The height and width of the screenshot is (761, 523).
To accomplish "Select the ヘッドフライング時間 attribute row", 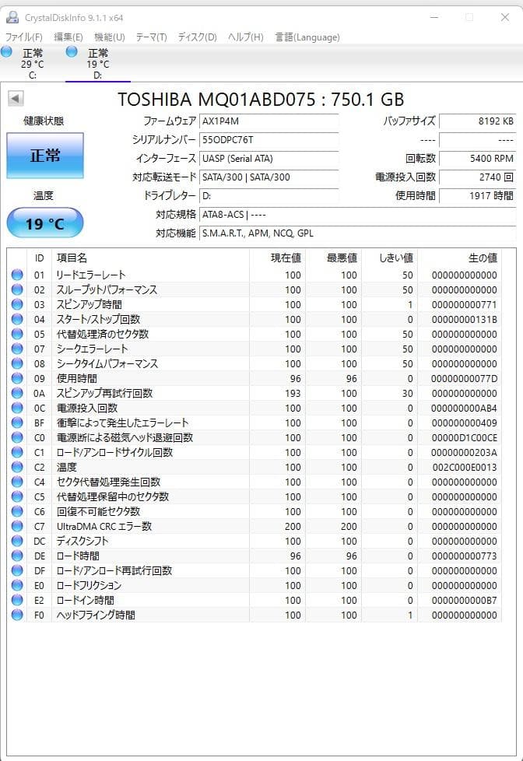I will [254, 615].
